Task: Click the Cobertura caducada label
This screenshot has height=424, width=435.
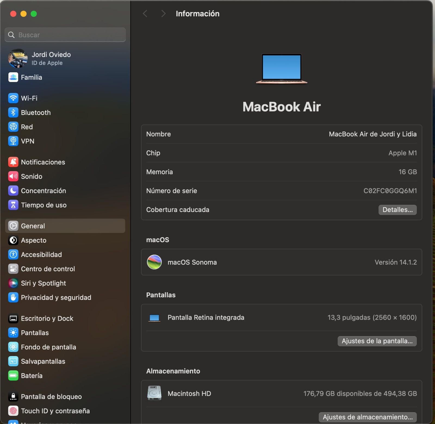Action: 178,210
